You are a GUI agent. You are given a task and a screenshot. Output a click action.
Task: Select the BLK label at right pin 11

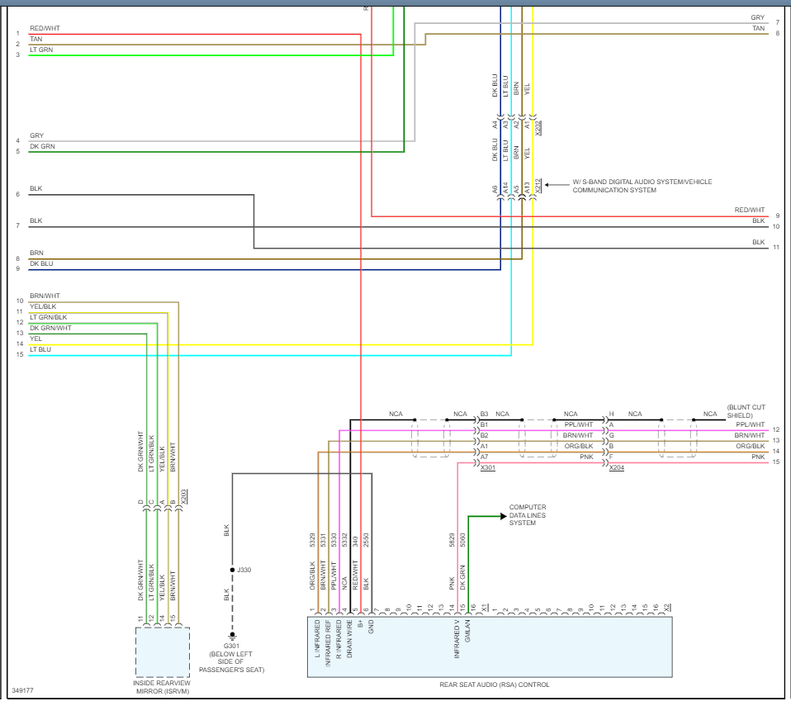(759, 242)
